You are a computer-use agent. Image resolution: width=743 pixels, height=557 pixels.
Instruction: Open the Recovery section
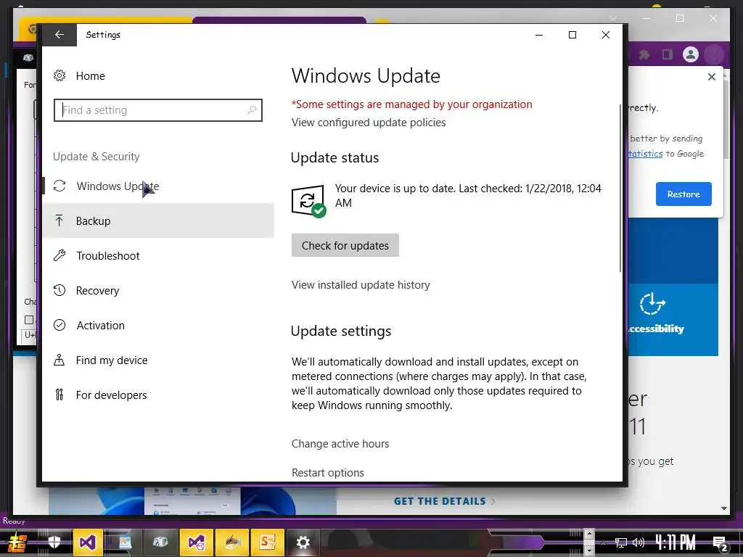(x=158, y=290)
